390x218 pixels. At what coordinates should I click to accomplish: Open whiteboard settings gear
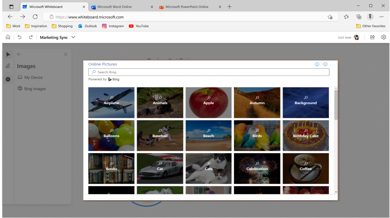[x=384, y=37]
